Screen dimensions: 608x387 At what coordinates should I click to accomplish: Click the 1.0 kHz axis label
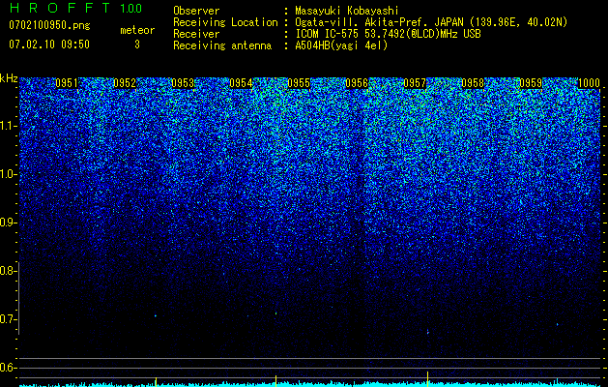click(x=8, y=174)
